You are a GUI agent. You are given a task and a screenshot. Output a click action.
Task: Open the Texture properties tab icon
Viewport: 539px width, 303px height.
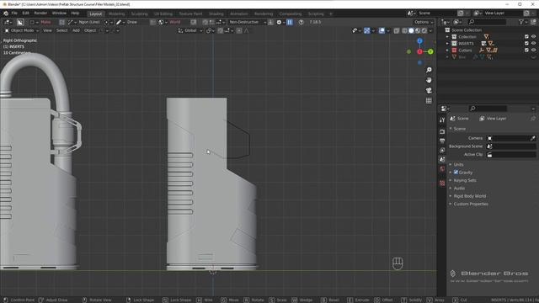point(442,183)
